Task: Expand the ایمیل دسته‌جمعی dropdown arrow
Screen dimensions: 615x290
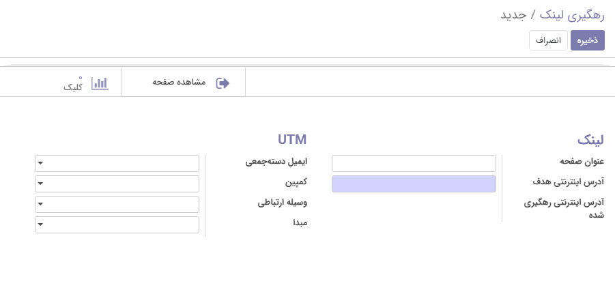Action: pyautogui.click(x=40, y=163)
